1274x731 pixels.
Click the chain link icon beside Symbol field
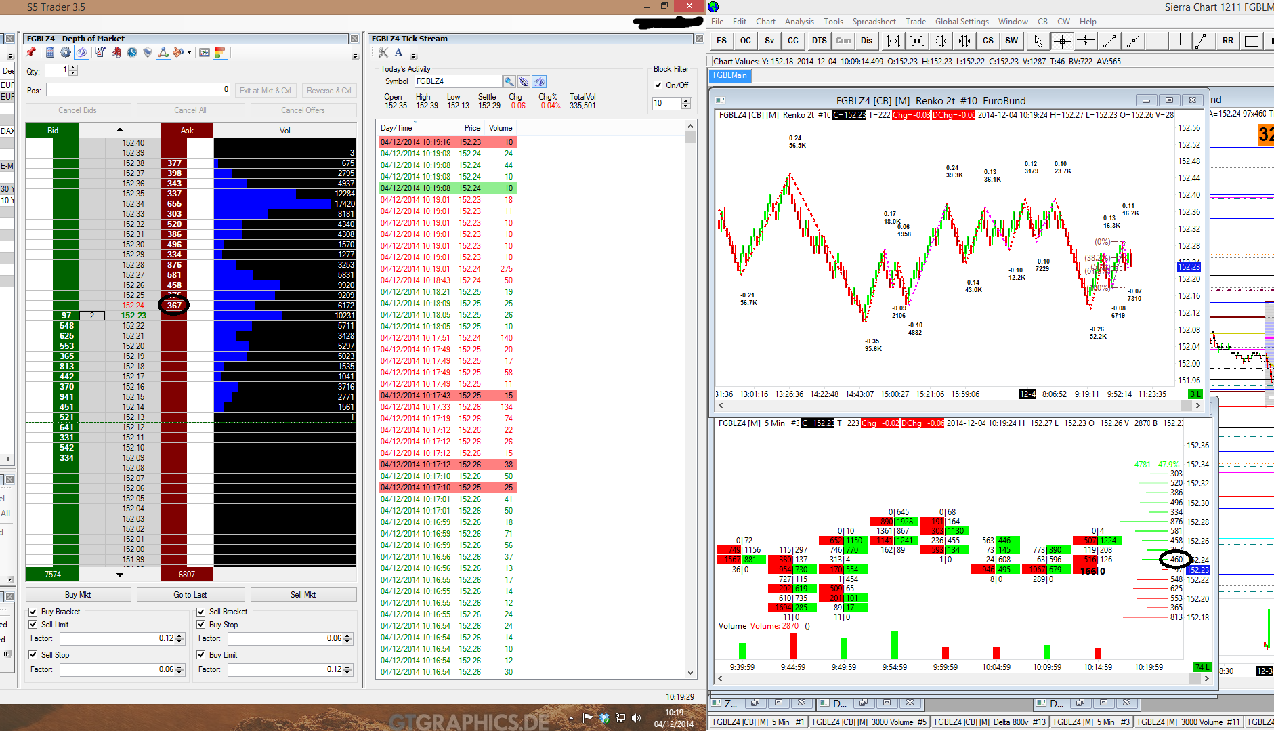[x=524, y=81]
